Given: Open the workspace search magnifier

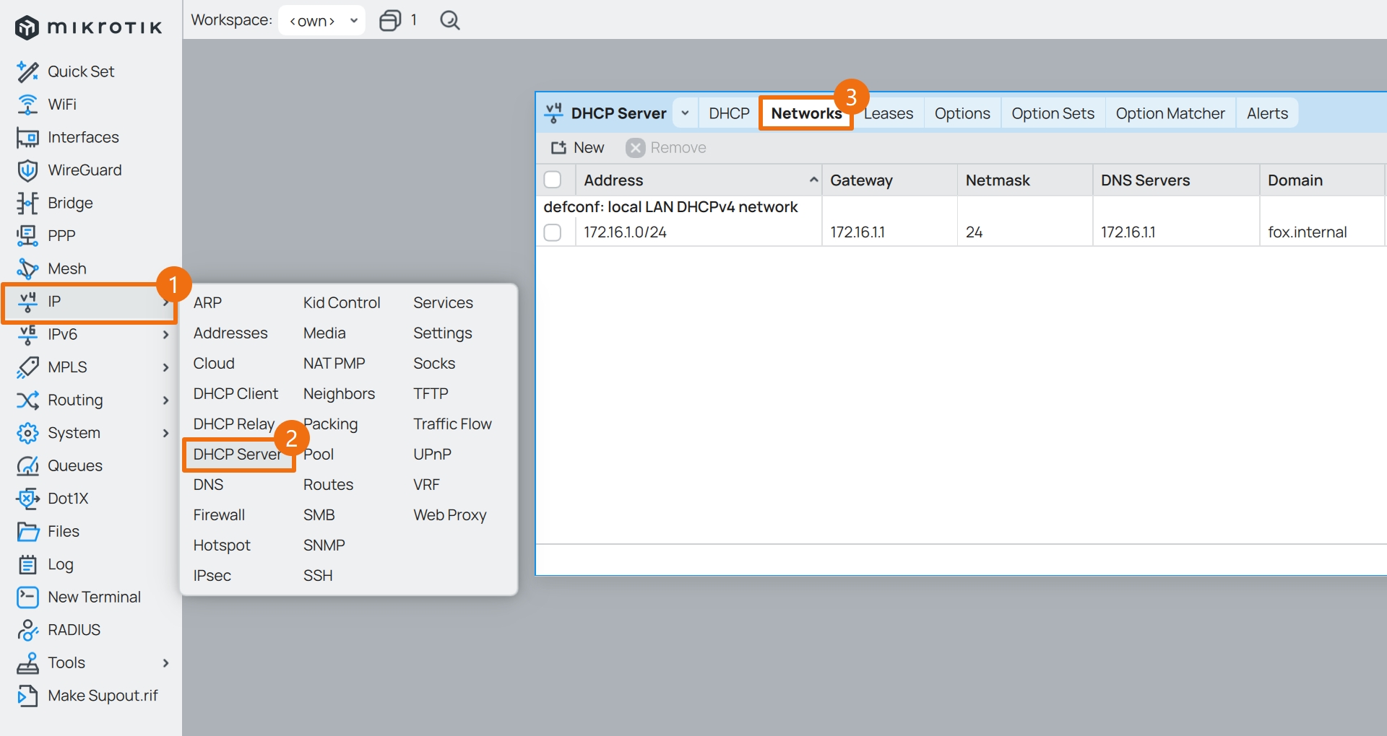Looking at the screenshot, I should tap(450, 20).
